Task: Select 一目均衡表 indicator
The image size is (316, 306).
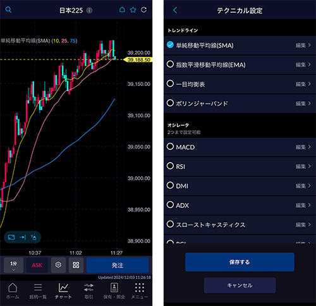Action: click(x=170, y=83)
